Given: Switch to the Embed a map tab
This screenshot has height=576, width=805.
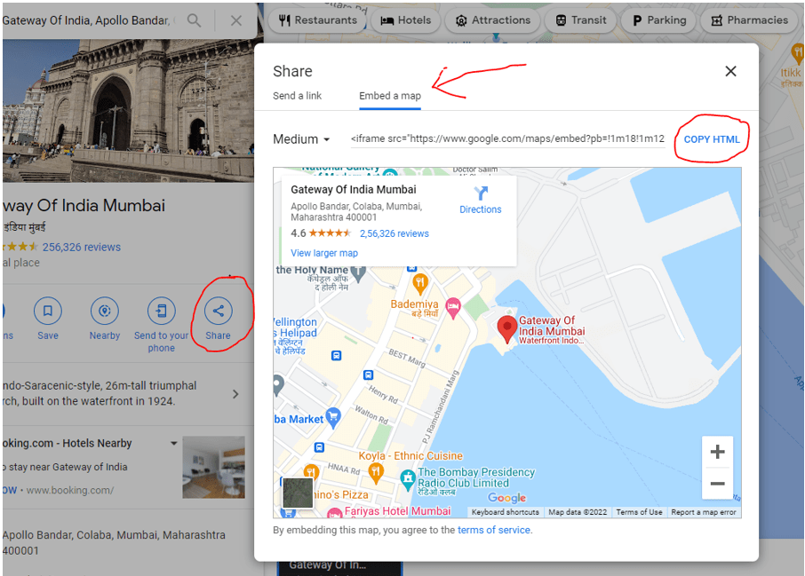Looking at the screenshot, I should coord(389,96).
